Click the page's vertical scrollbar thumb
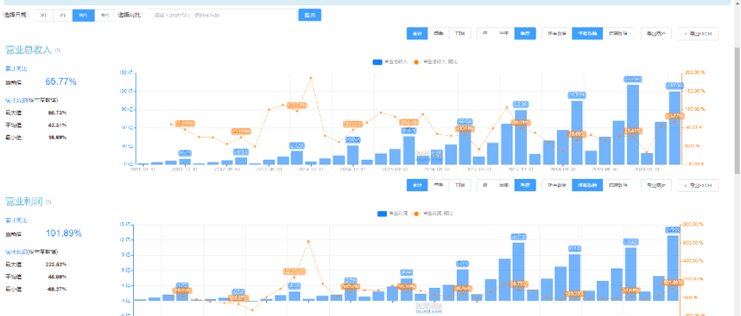 [x=737, y=111]
